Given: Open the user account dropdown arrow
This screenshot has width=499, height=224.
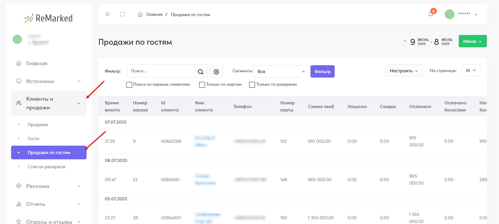Looking at the screenshot, I should pos(476,15).
